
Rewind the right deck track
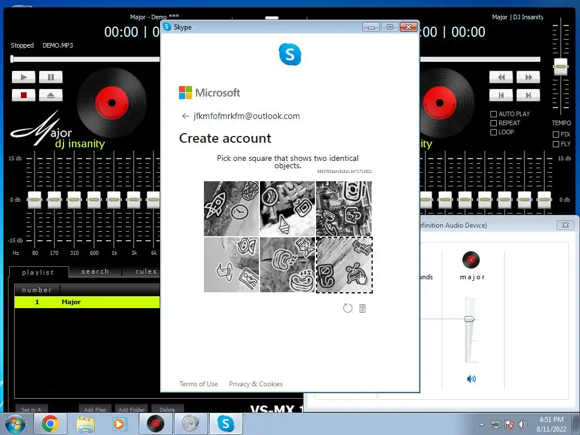pyautogui.click(x=501, y=77)
